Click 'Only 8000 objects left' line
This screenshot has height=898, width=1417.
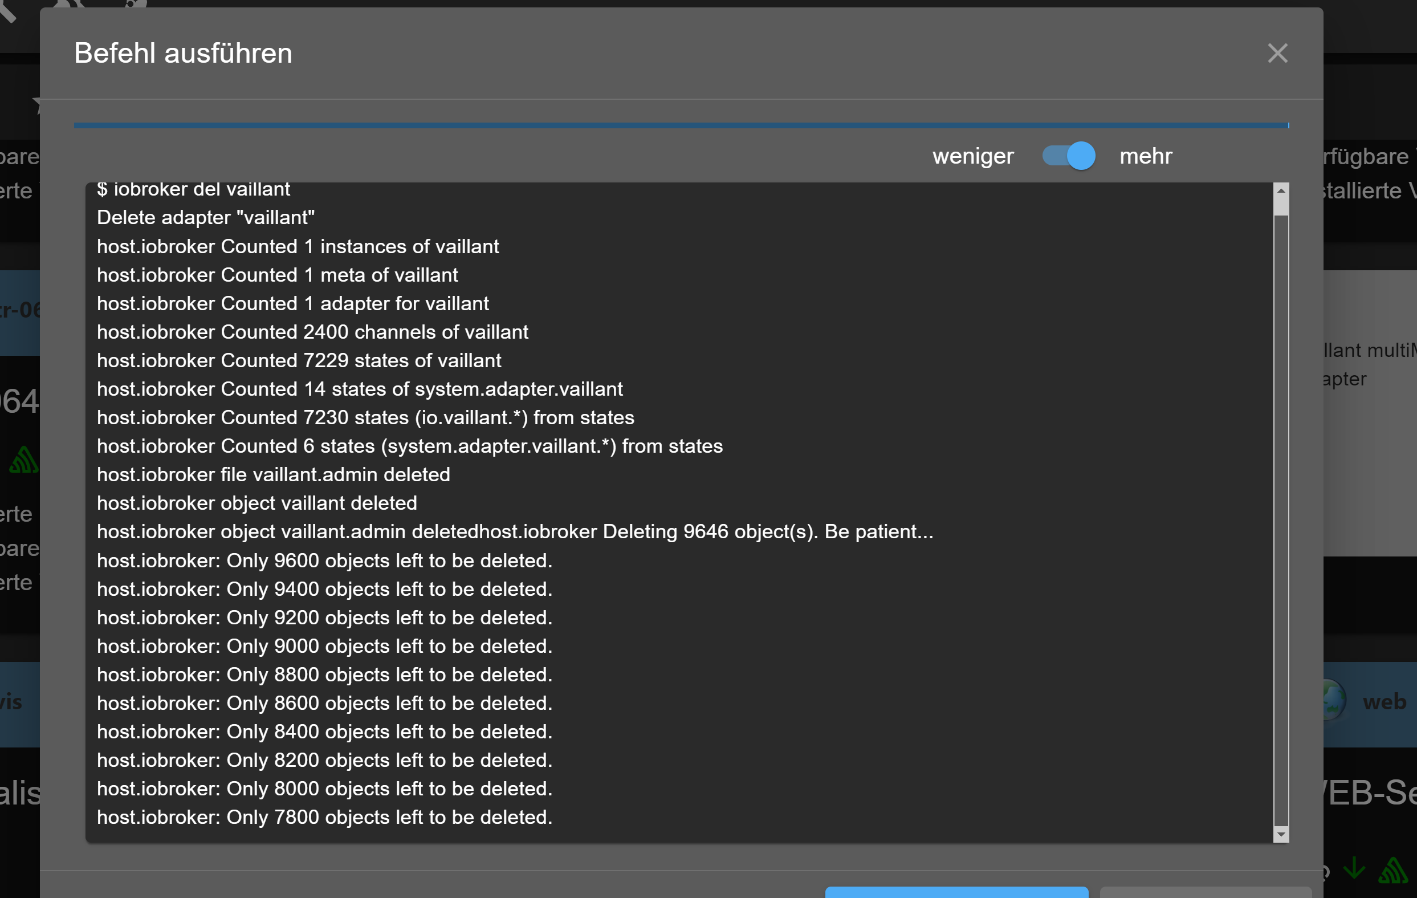(x=325, y=789)
